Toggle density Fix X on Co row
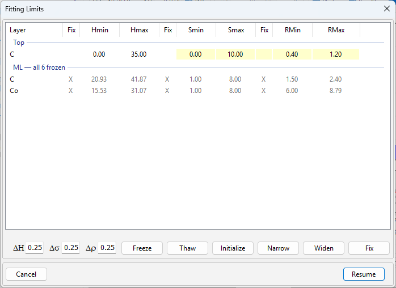 [x=264, y=91]
